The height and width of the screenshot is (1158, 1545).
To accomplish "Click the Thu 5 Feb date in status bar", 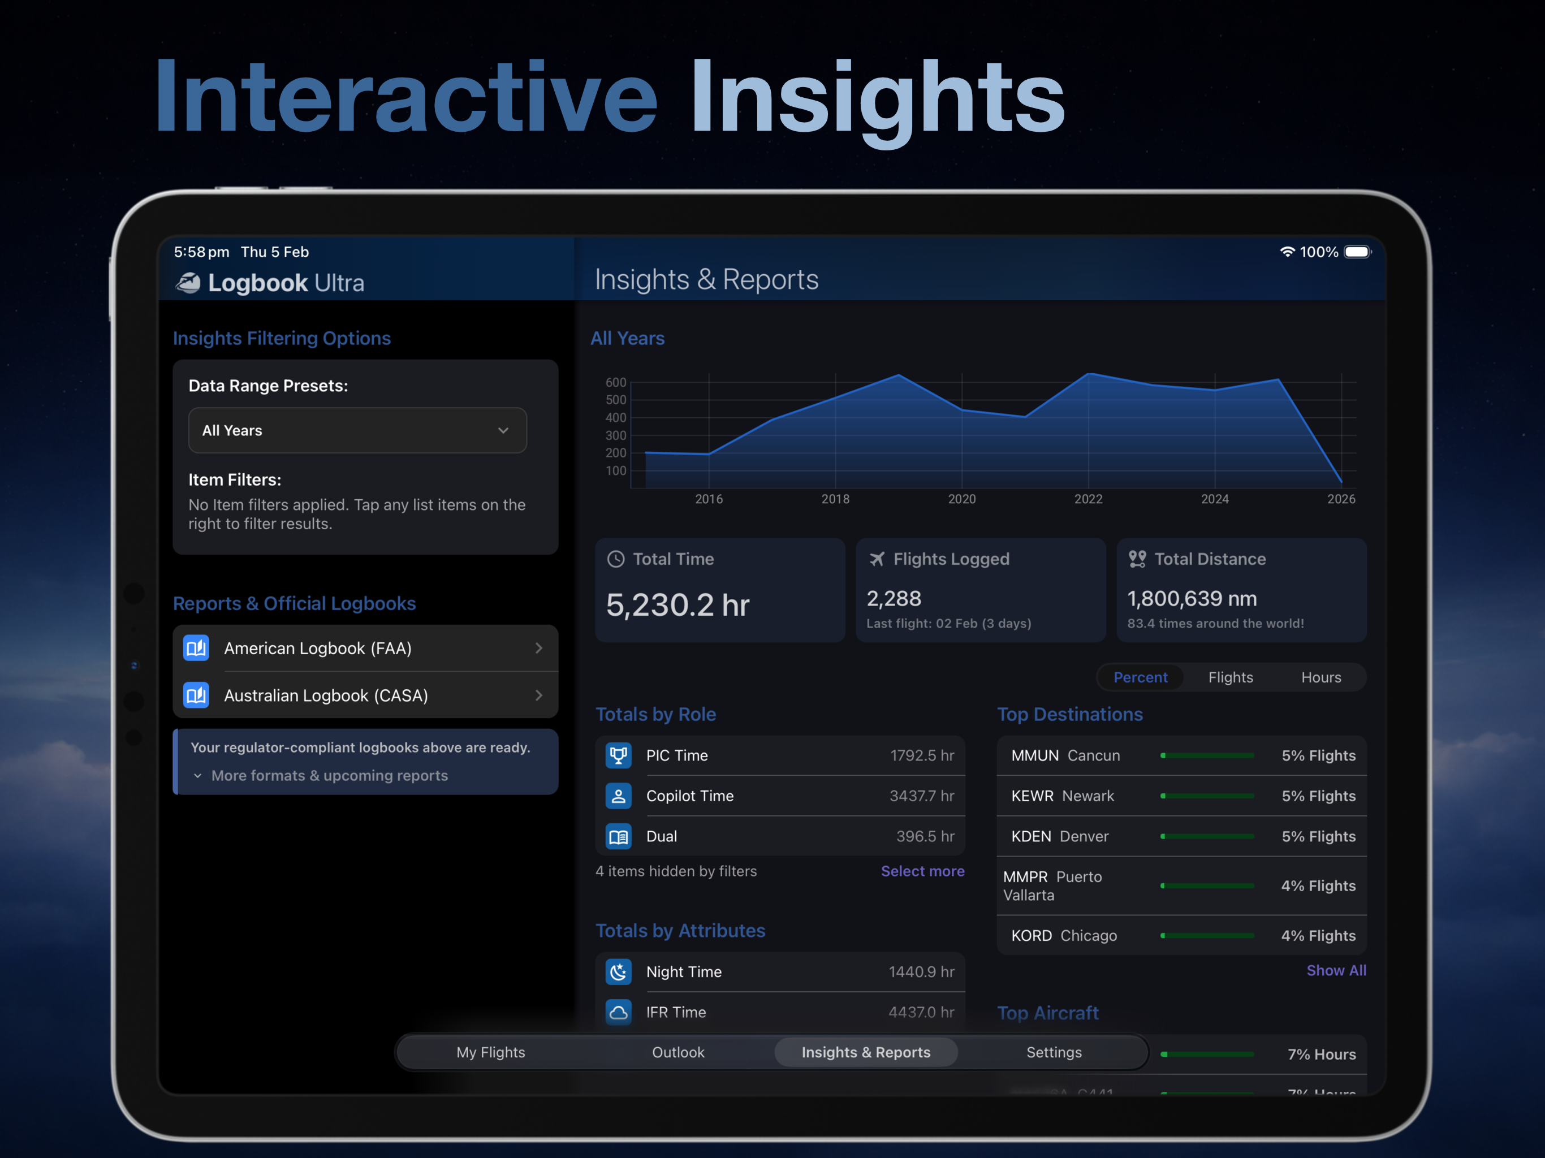I will (274, 252).
